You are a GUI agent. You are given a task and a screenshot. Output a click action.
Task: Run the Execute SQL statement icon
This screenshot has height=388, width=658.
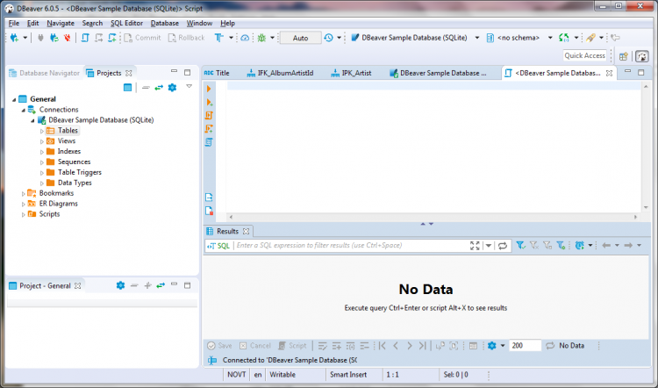pos(209,90)
